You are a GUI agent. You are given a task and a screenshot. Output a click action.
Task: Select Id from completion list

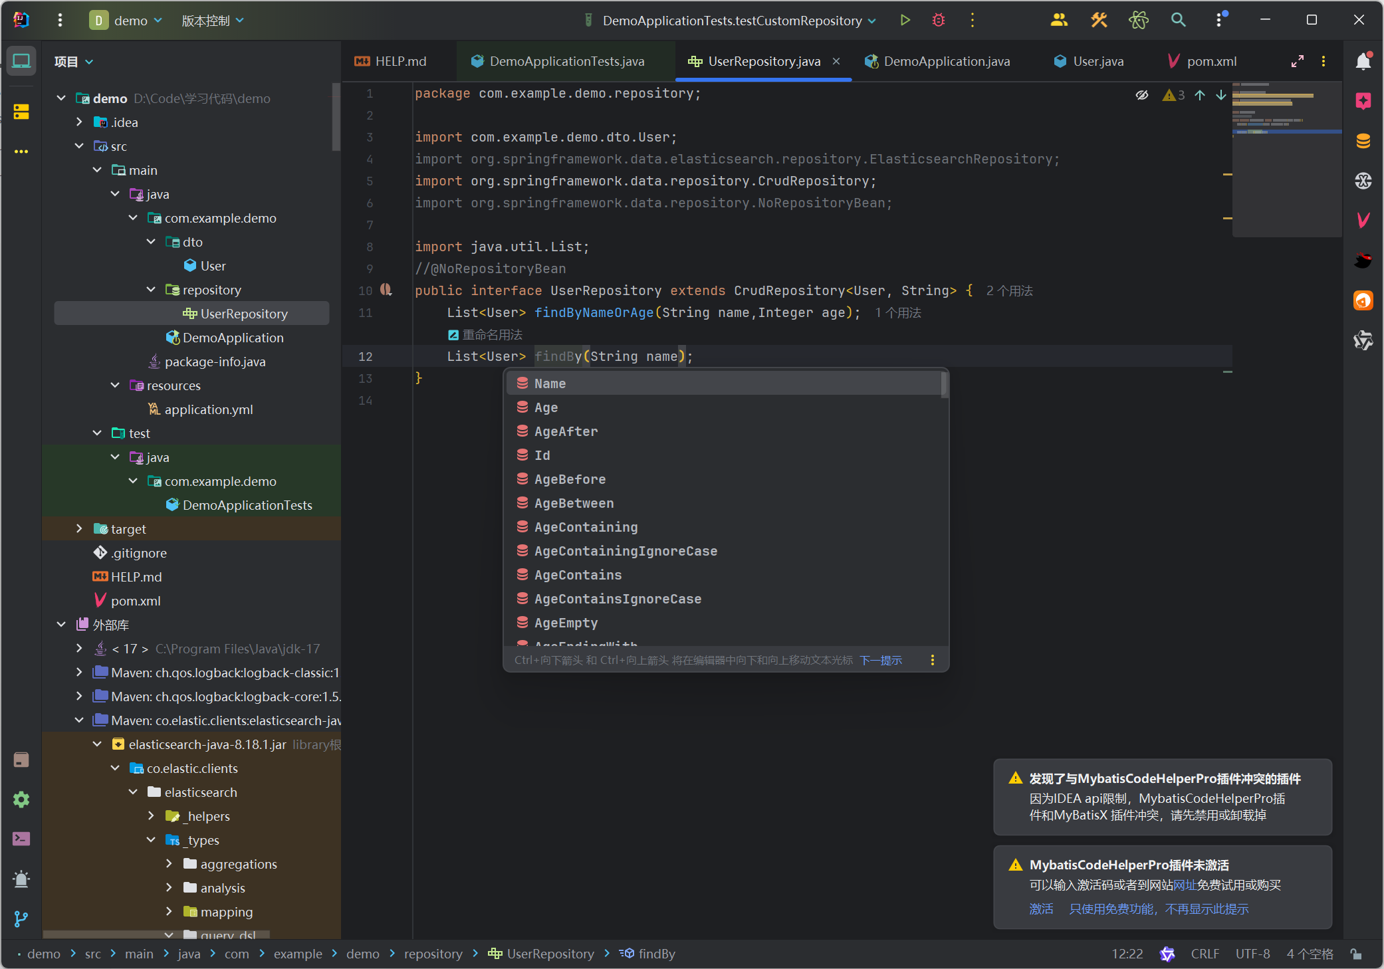coord(723,455)
